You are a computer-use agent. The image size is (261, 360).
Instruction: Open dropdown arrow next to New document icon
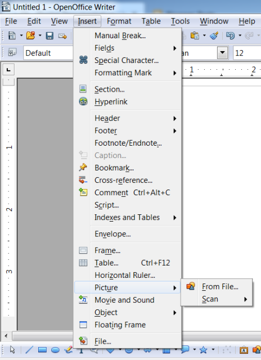21,35
